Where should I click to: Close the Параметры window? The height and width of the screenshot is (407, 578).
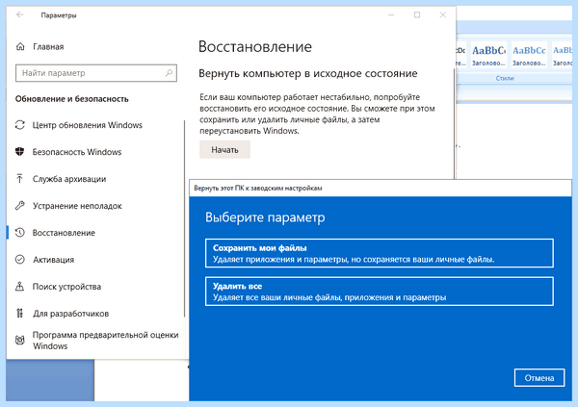click(x=443, y=14)
